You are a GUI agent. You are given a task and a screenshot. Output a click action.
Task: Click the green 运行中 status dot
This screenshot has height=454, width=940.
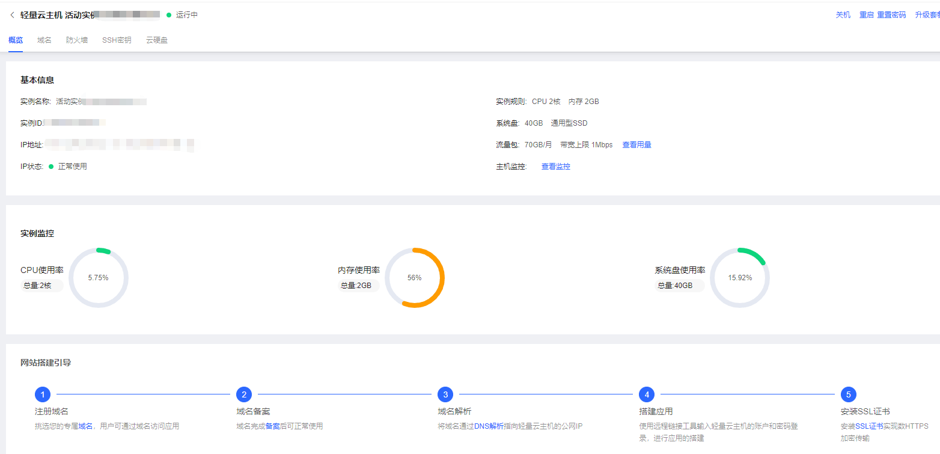click(x=169, y=15)
